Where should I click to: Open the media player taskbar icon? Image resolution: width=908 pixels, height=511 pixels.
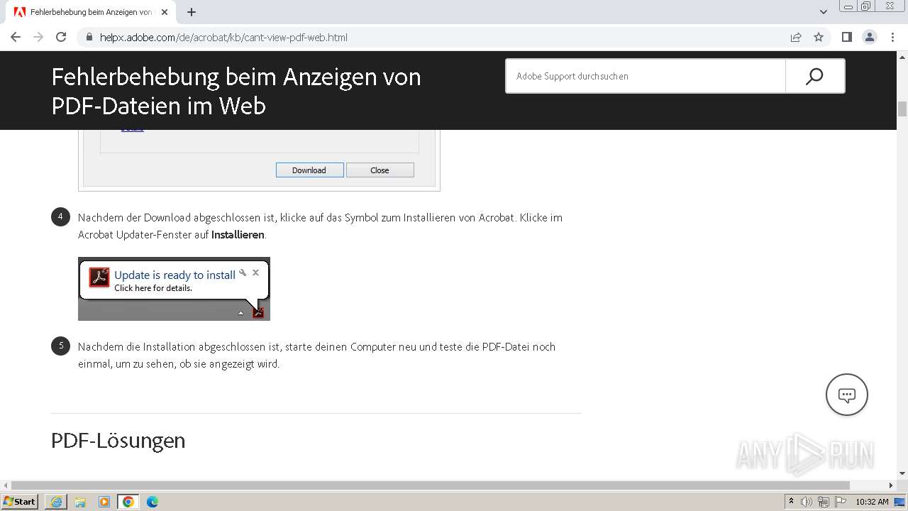tap(104, 502)
